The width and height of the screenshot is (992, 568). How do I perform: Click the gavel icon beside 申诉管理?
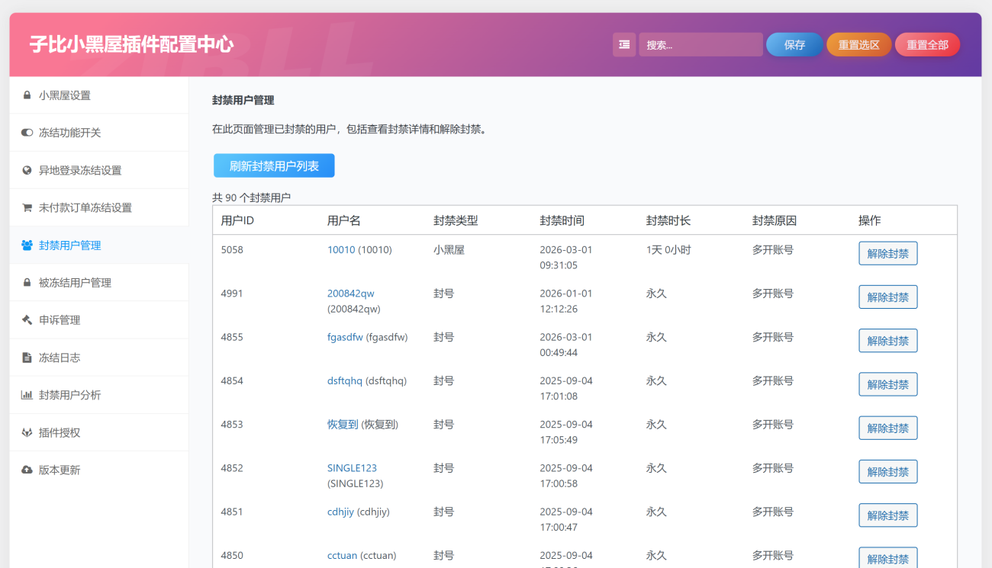tap(27, 320)
